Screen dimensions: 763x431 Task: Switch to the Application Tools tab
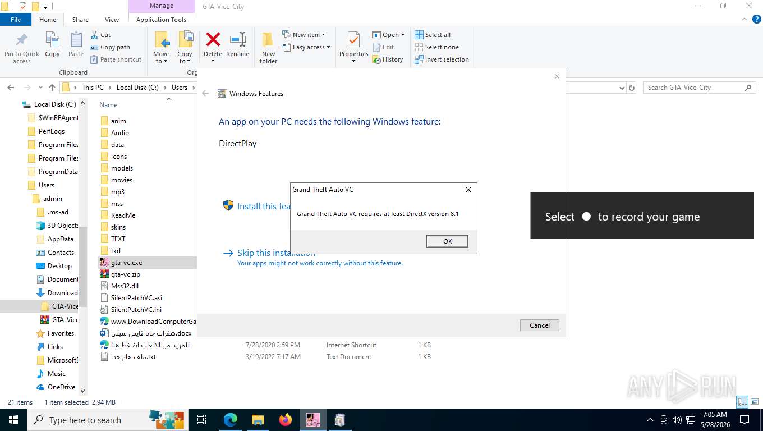click(161, 20)
